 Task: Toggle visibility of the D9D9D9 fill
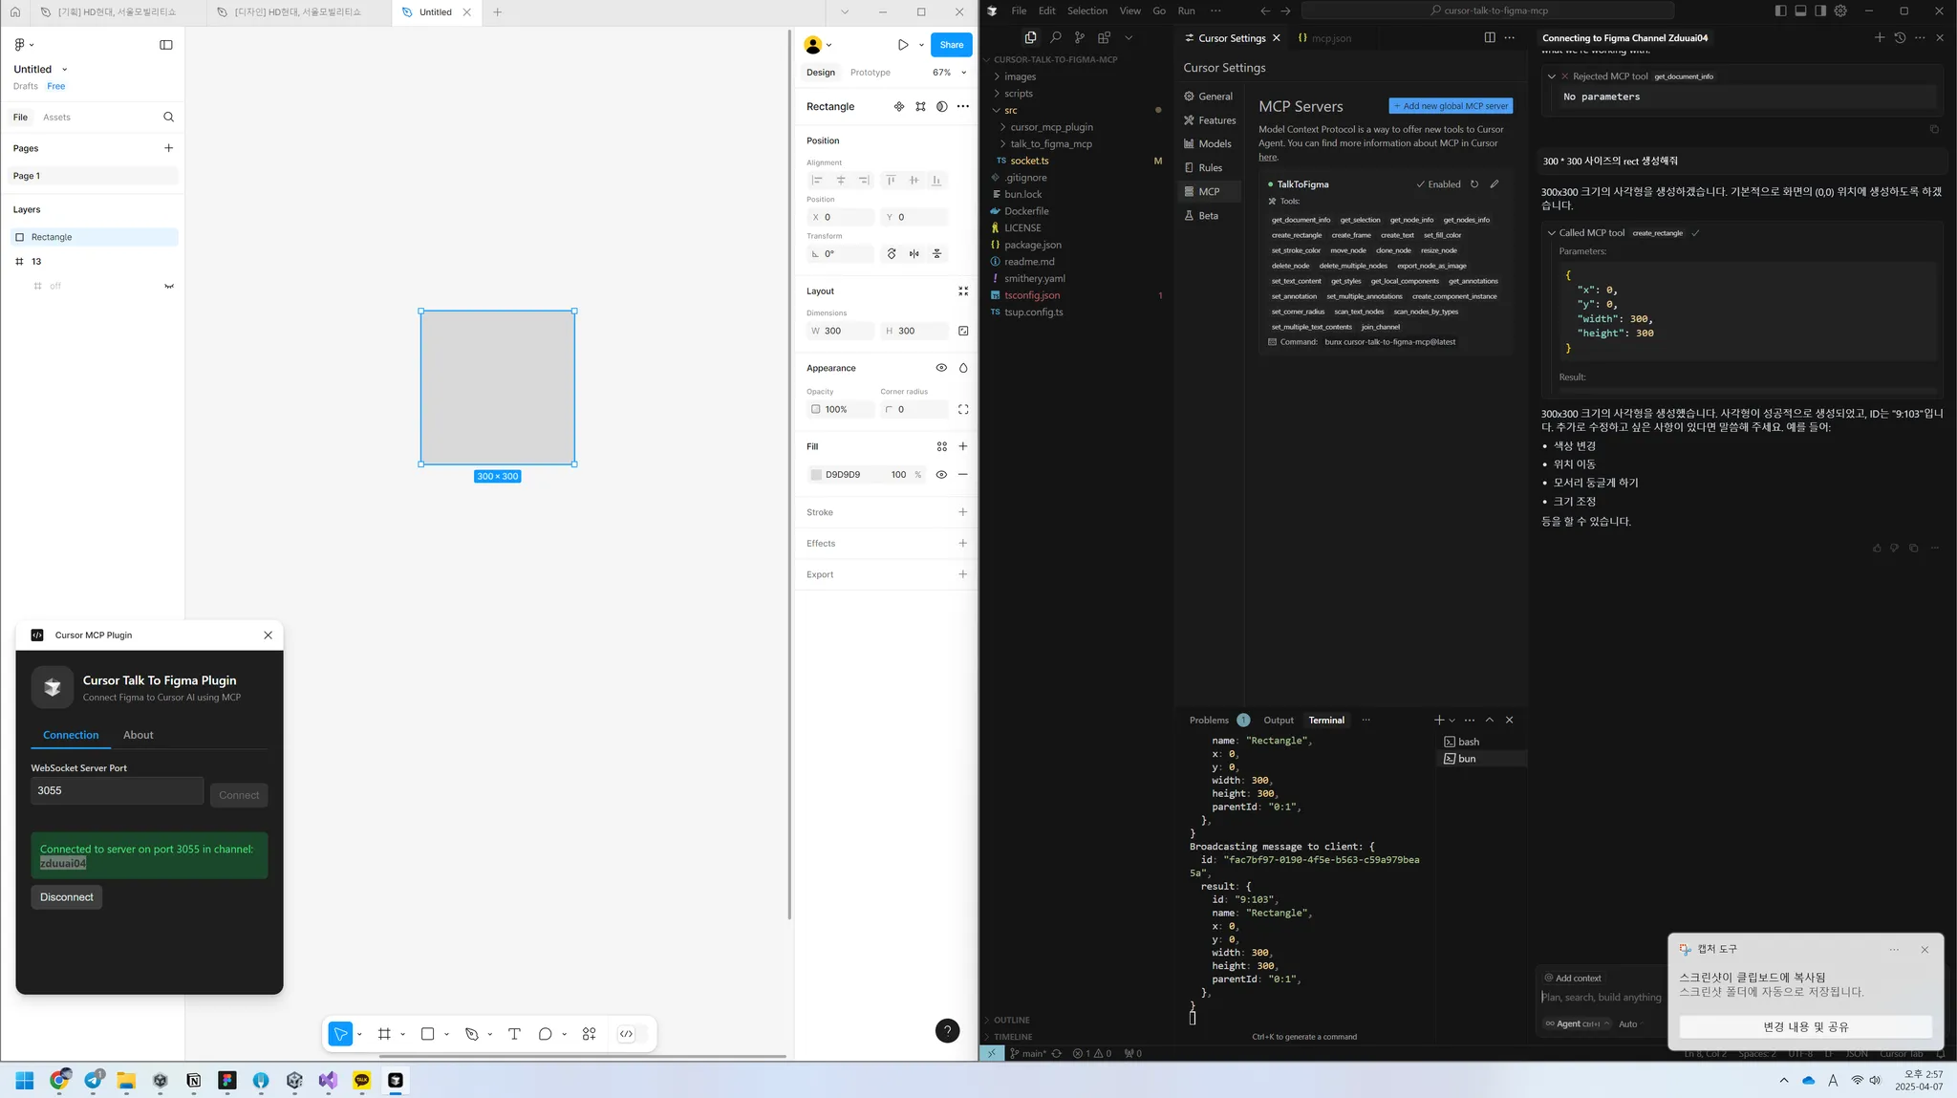click(941, 475)
